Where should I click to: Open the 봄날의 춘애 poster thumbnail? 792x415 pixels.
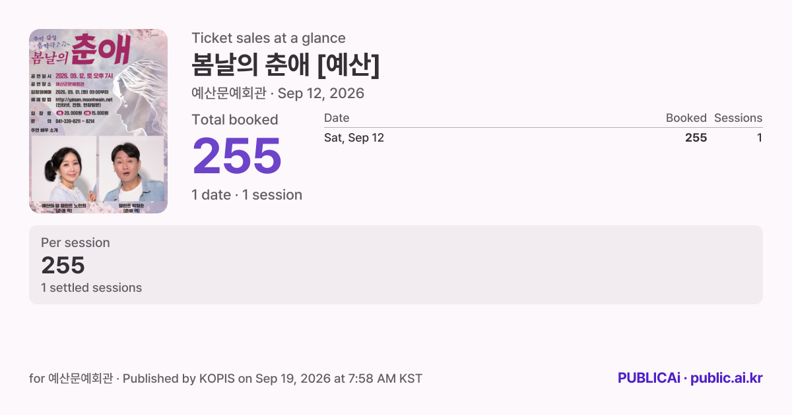pyautogui.click(x=98, y=121)
